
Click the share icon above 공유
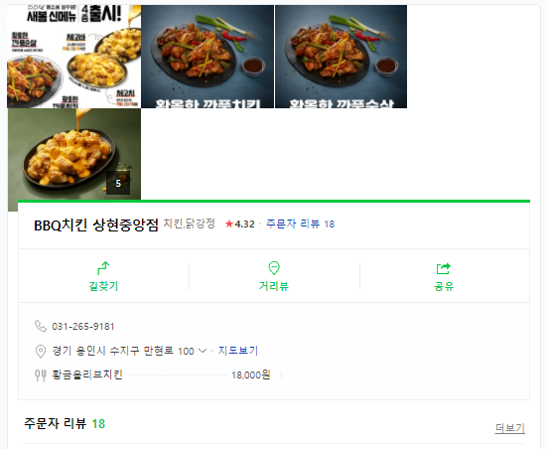coord(444,268)
